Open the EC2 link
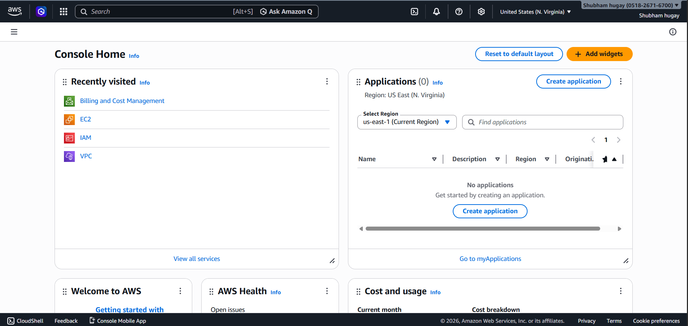688x326 pixels. (86, 119)
